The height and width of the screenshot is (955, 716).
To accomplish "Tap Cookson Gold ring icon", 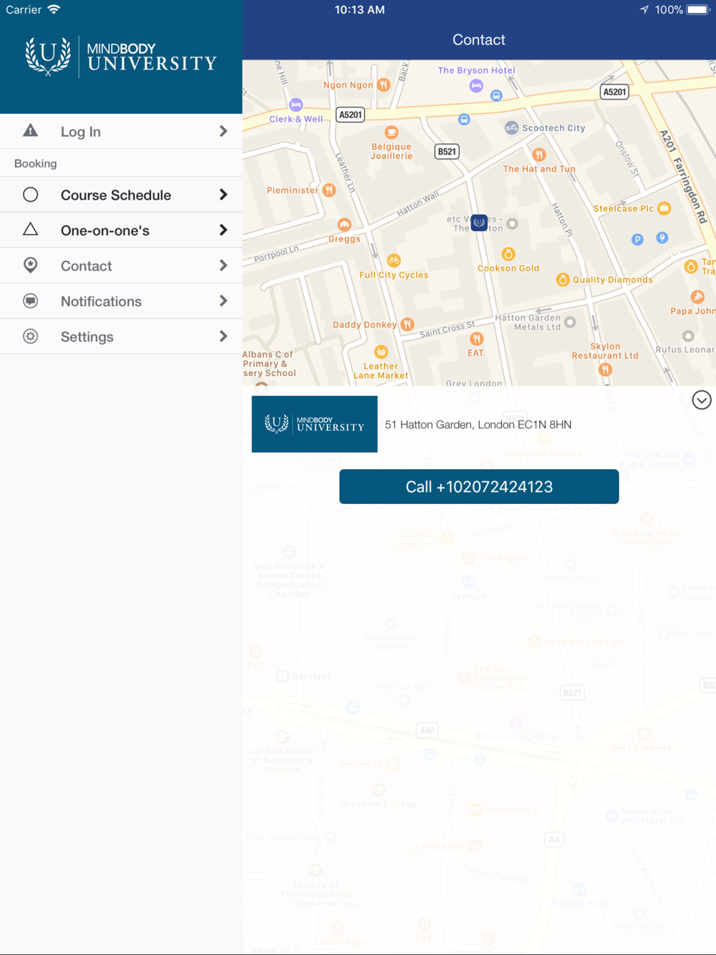I will 508,254.
